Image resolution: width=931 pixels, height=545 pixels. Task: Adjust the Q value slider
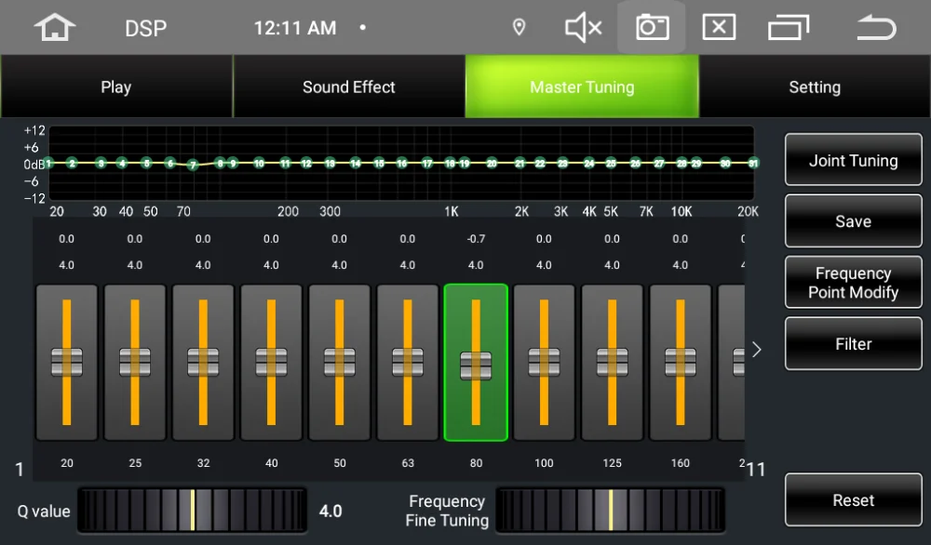tap(191, 511)
